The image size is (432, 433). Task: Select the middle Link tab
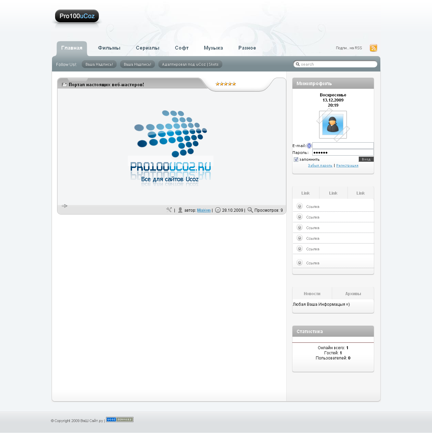[333, 193]
